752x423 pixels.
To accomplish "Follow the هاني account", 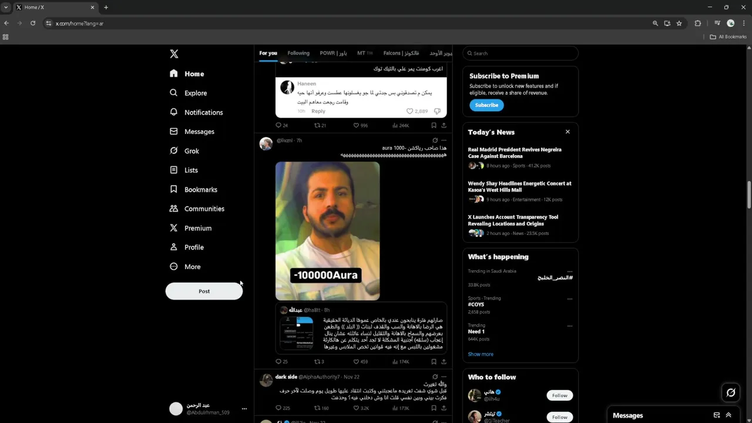I will tap(559, 395).
